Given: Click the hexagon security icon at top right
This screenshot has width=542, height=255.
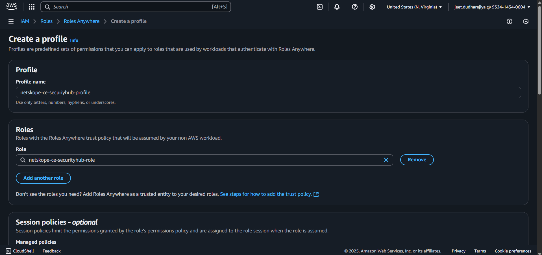Looking at the screenshot, I should (526, 21).
